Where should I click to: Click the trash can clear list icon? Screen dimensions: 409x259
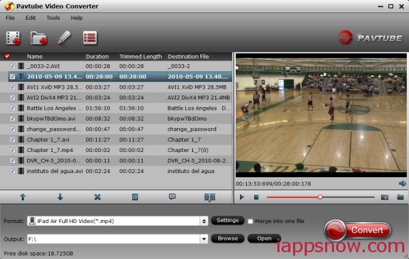point(135,197)
